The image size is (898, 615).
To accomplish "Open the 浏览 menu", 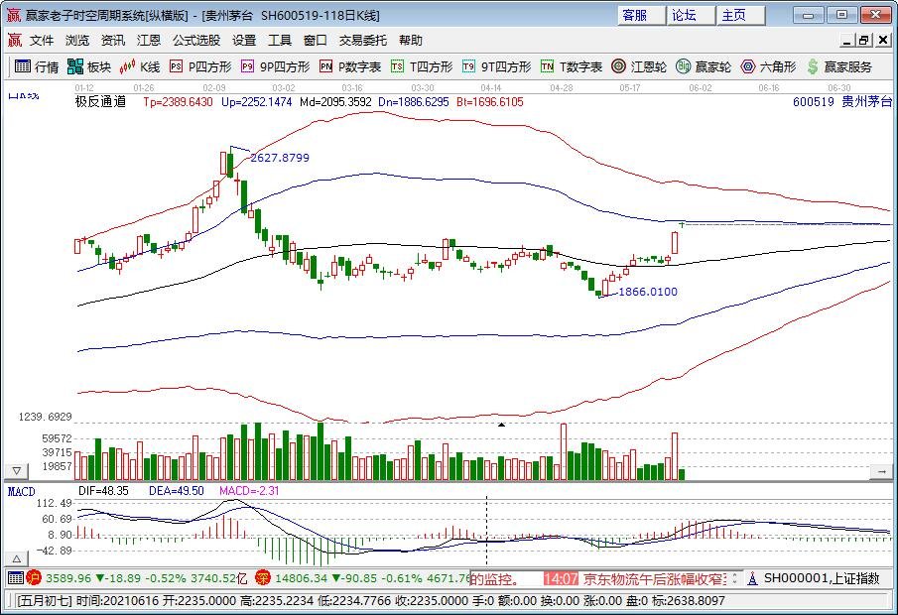I will (x=76, y=40).
